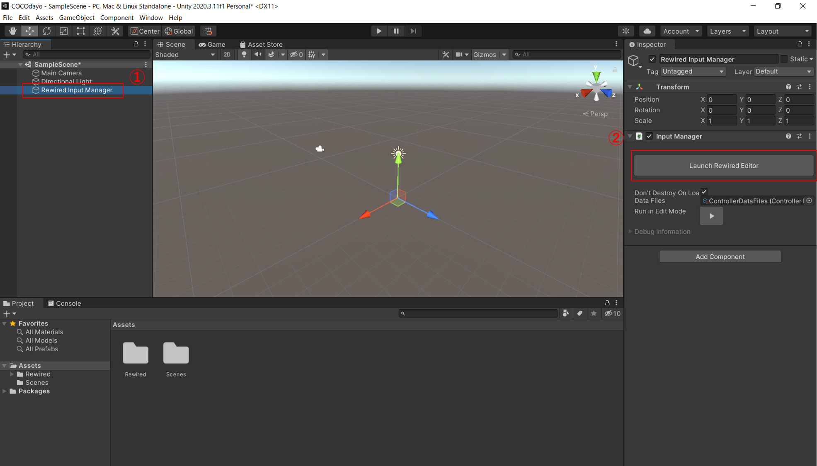Toggle scene audio in the Scene view
This screenshot has width=817, height=466.
[x=257, y=54]
